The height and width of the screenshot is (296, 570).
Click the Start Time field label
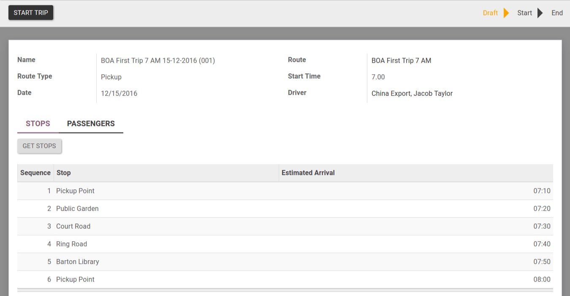(x=304, y=76)
